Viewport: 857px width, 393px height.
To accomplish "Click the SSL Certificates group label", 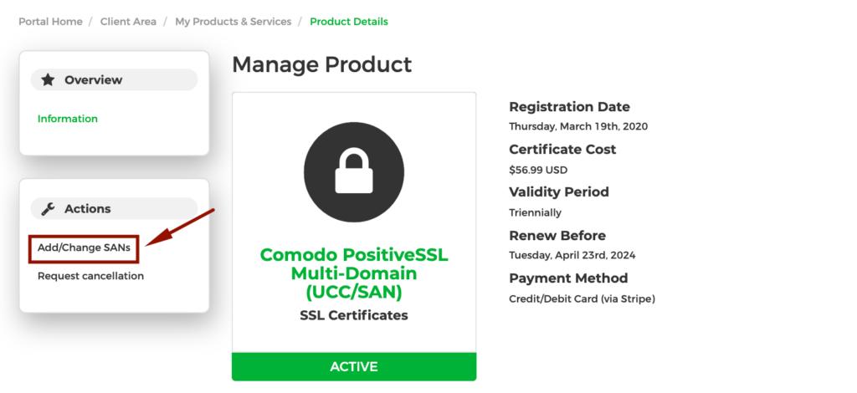I will 354,315.
